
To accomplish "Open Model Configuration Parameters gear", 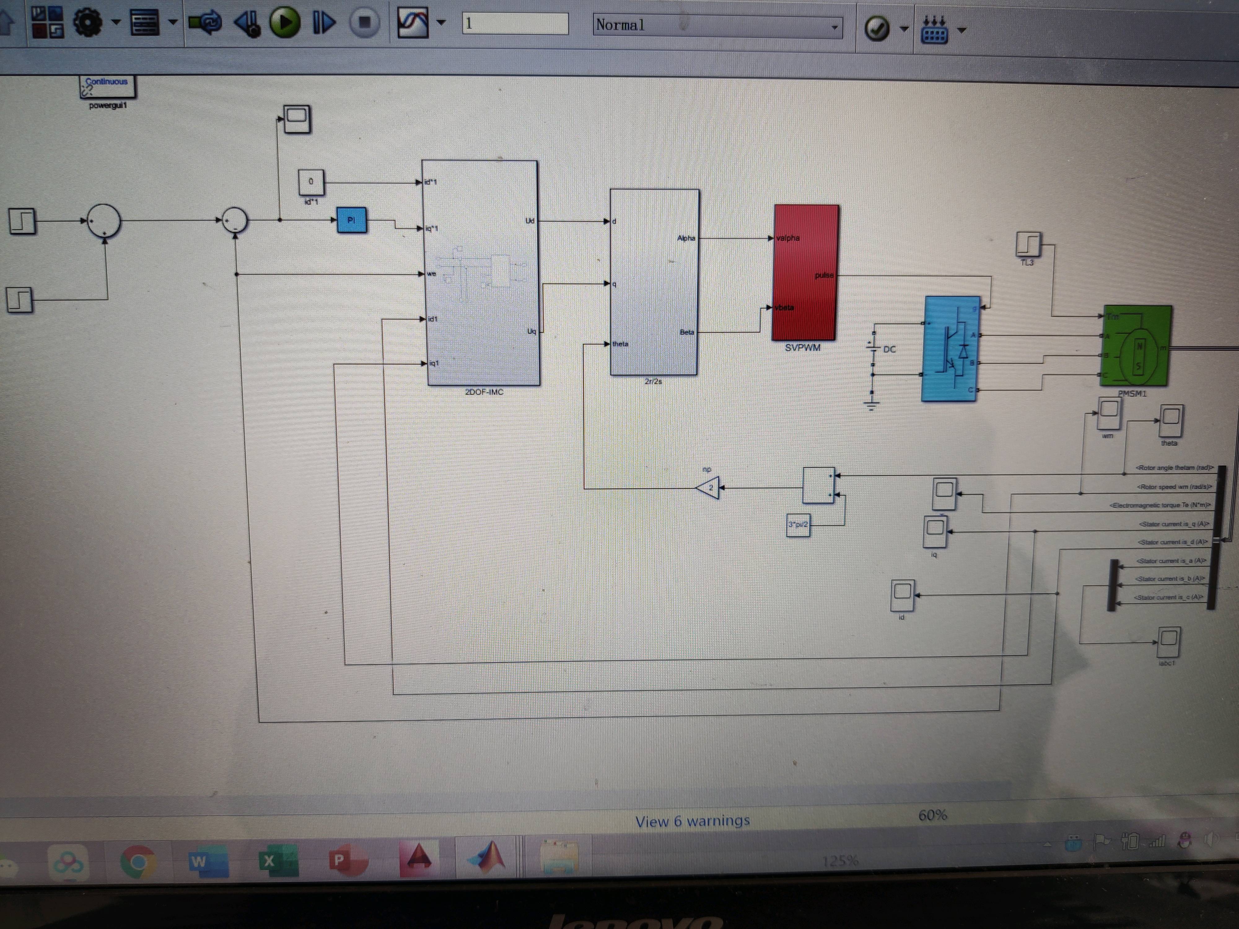I will click(x=88, y=22).
